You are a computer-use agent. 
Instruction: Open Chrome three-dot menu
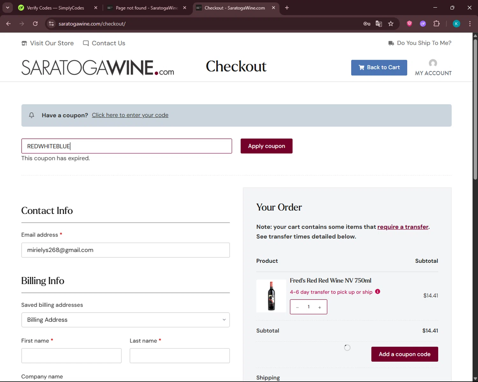470,24
